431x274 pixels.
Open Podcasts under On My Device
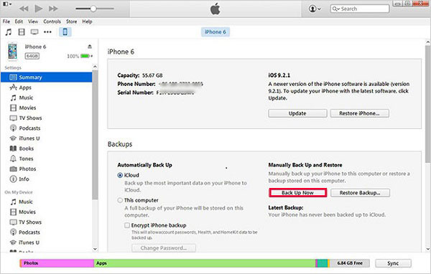coord(29,232)
